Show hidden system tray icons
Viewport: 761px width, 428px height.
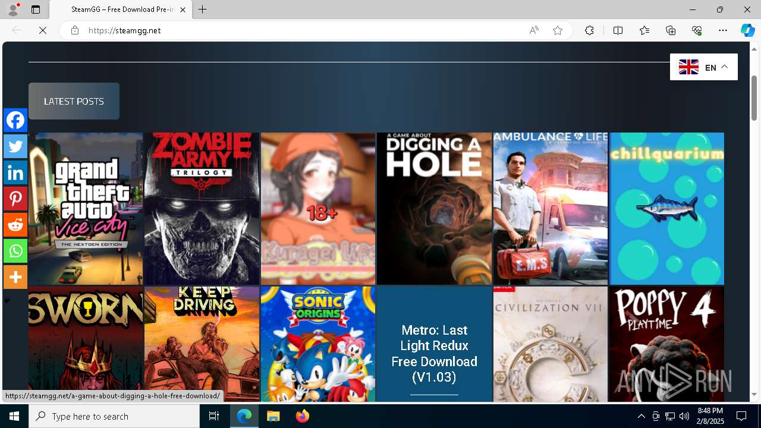[x=641, y=416]
